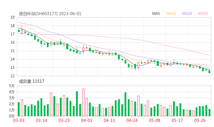Click the 03-23 date axis label

tap(64, 120)
